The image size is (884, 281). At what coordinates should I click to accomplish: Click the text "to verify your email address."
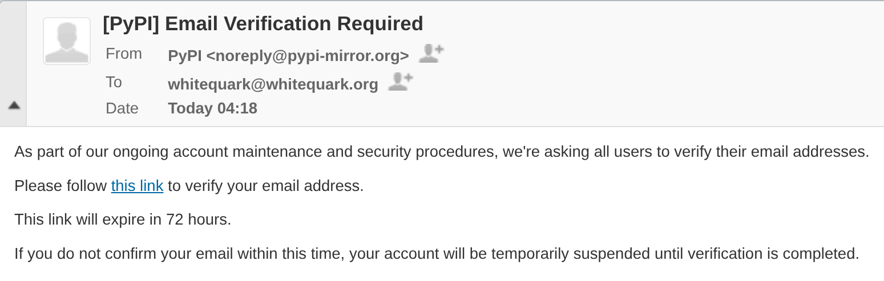pos(265,186)
